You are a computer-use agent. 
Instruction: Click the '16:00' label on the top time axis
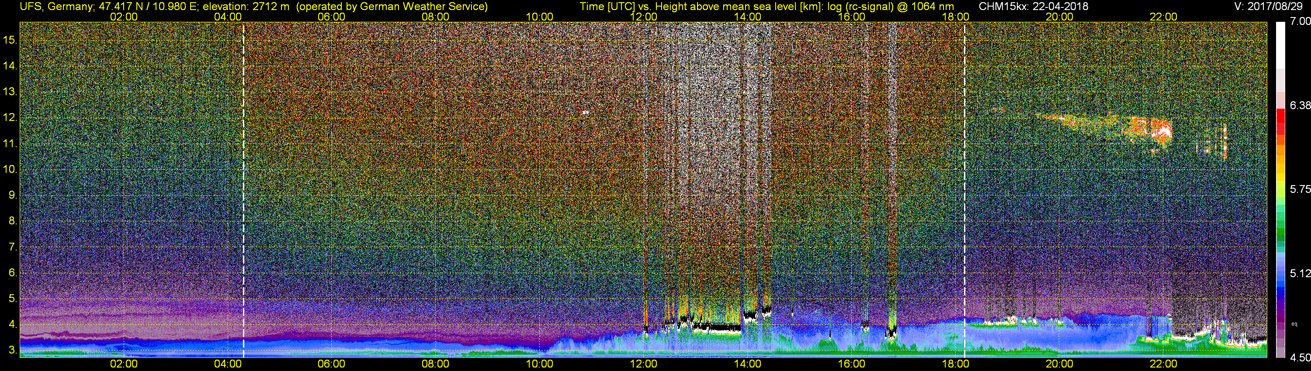[851, 17]
